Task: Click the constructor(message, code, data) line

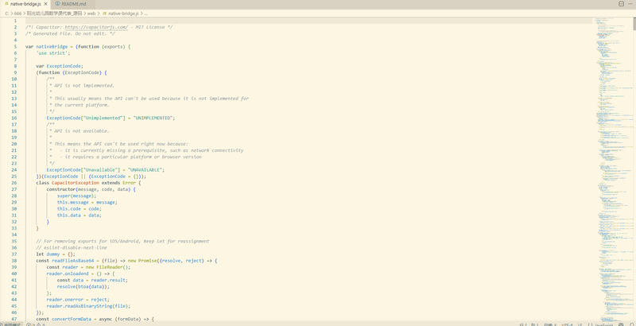Action: pos(91,189)
